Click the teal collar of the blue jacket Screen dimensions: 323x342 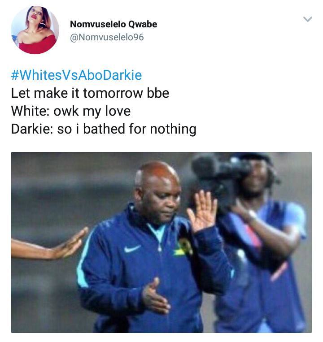tap(157, 232)
